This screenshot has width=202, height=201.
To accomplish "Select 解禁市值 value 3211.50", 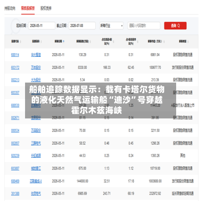I will (155, 131).
